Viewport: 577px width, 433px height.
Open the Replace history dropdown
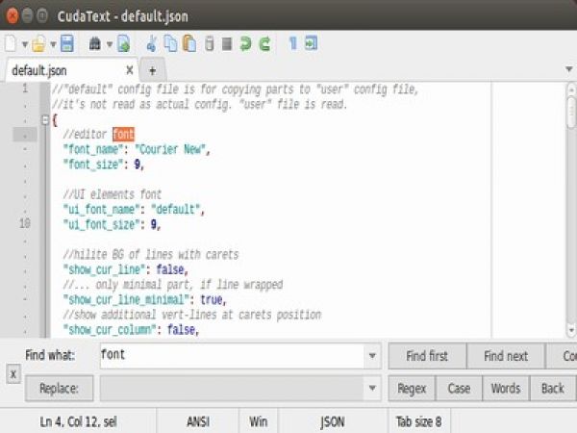[372, 388]
